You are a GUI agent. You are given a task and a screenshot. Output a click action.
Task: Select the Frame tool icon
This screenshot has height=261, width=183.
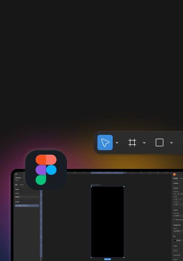click(x=132, y=142)
